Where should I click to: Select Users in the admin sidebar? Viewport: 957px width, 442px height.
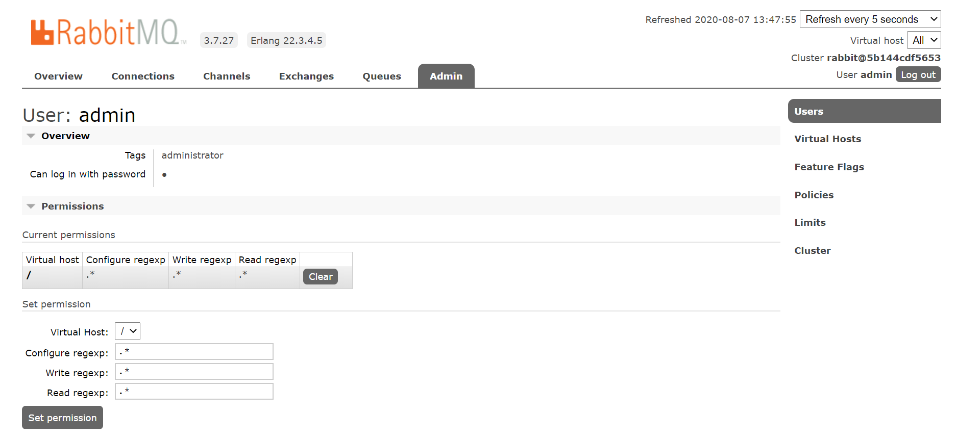pyautogui.click(x=865, y=111)
